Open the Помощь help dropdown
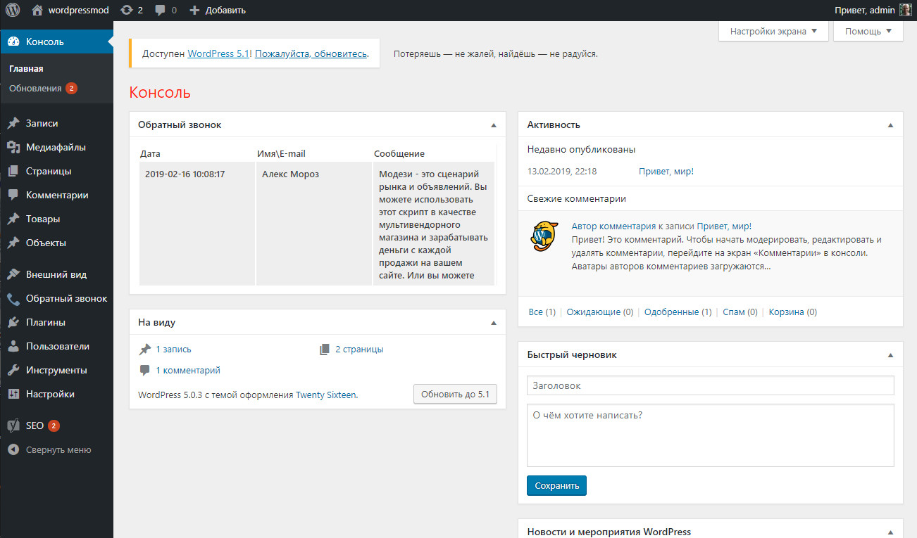This screenshot has width=917, height=538. (868, 31)
